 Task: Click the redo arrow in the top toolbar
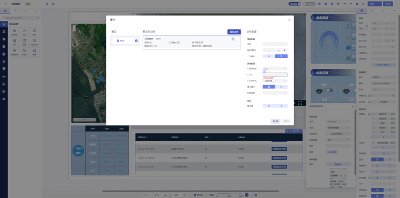[351, 4]
